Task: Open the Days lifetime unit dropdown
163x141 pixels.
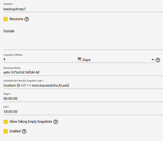Action: point(119,60)
